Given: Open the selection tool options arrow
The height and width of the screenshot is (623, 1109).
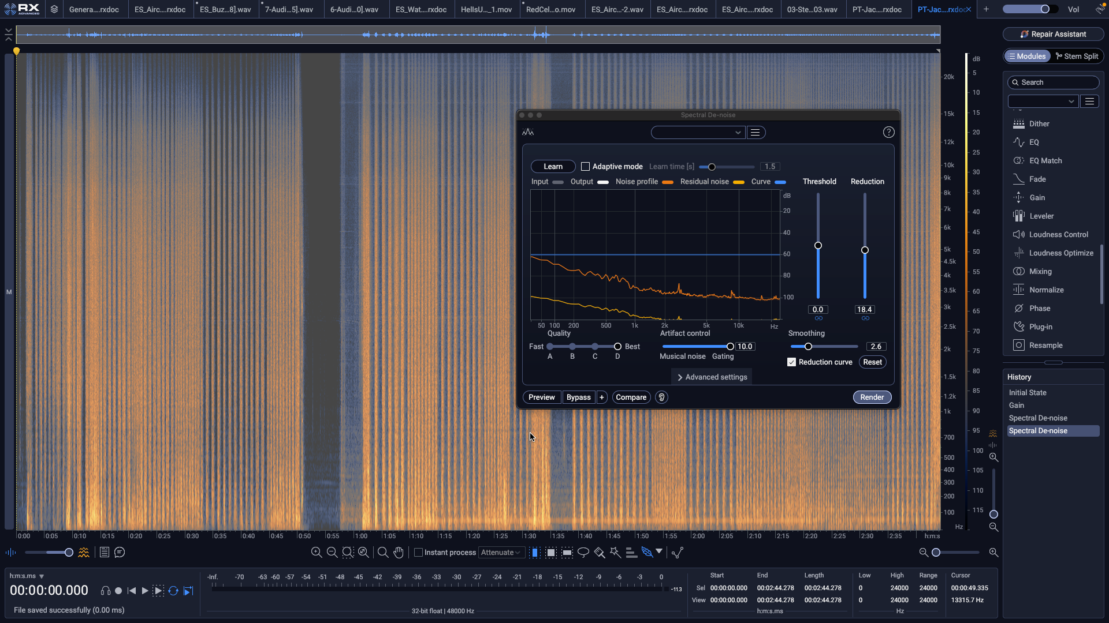Looking at the screenshot, I should click(x=659, y=552).
